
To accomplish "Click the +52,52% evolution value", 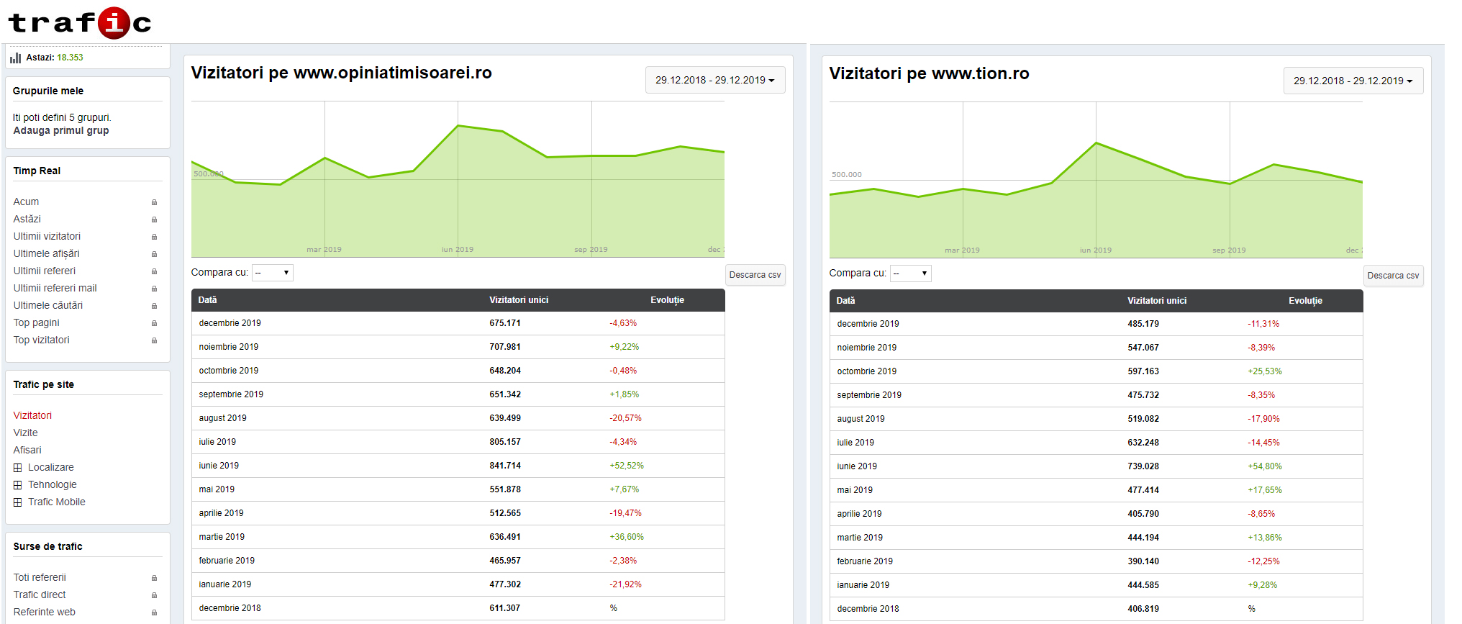I will pyautogui.click(x=627, y=466).
